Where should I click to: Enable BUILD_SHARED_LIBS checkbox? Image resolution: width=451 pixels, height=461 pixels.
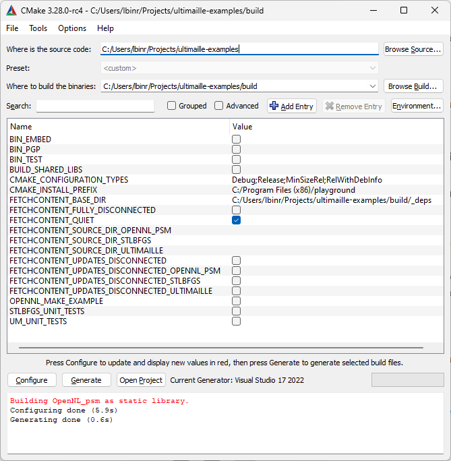pos(236,170)
